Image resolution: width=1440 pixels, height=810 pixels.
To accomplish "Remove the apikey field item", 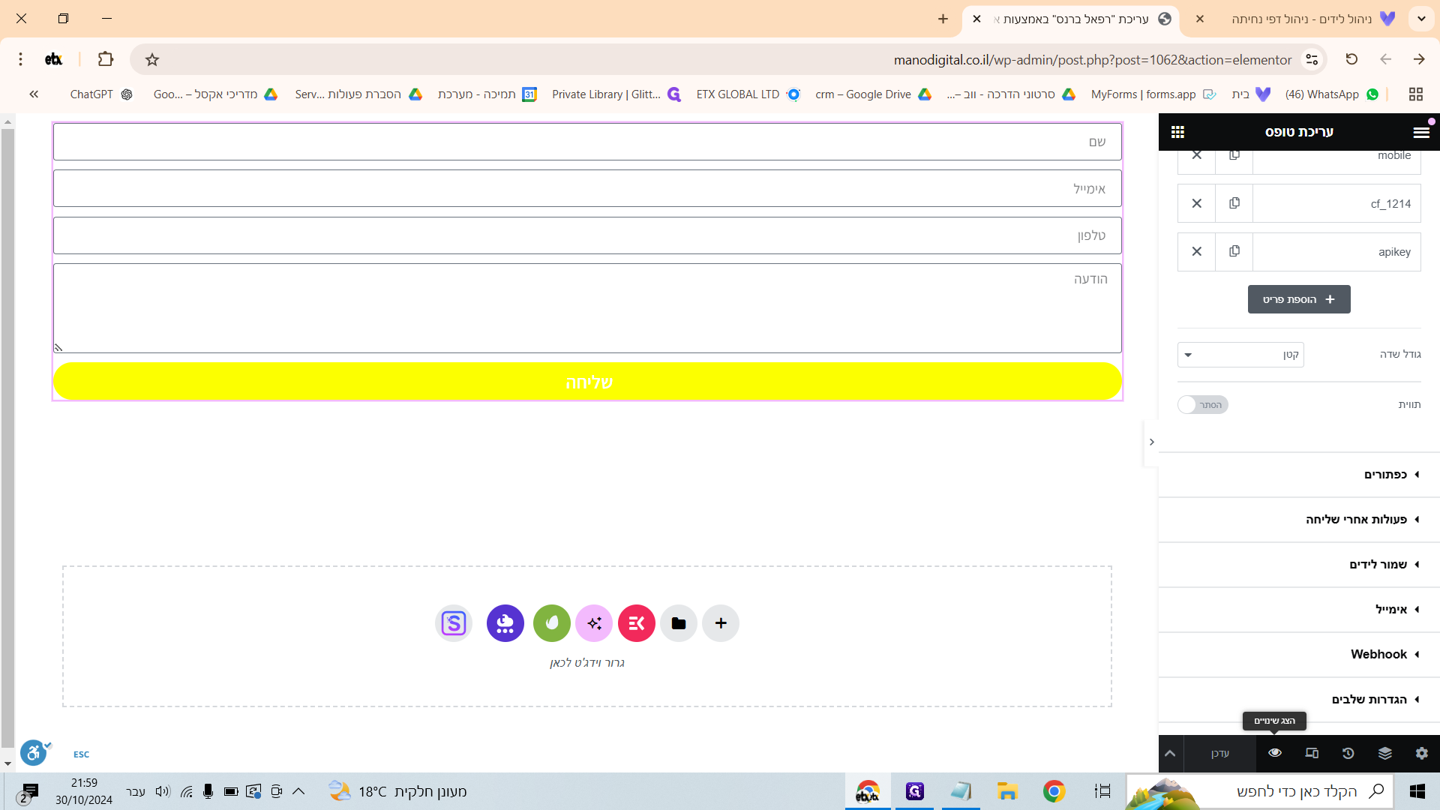I will tap(1196, 251).
